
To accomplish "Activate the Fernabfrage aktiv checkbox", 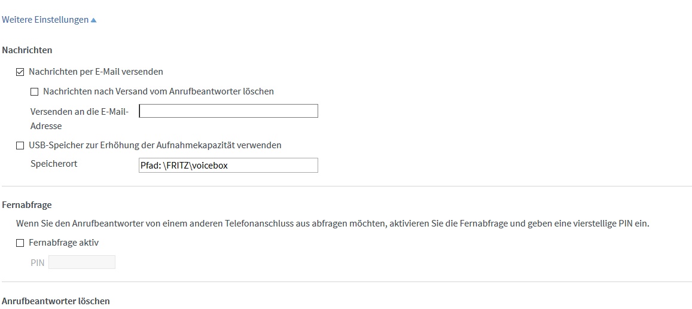I will click(20, 243).
